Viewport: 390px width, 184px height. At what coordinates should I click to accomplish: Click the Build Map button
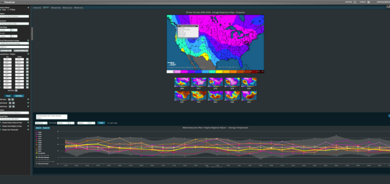tap(19, 96)
